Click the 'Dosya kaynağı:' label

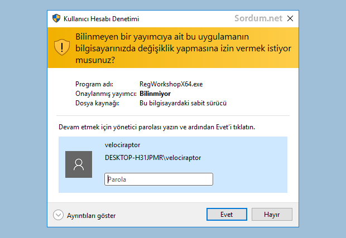point(97,103)
